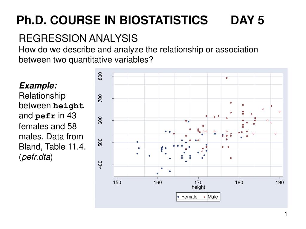Image resolution: width=306 pixels, height=229 pixels.
Task: Click the outlier point near 800
Action: 227,78
